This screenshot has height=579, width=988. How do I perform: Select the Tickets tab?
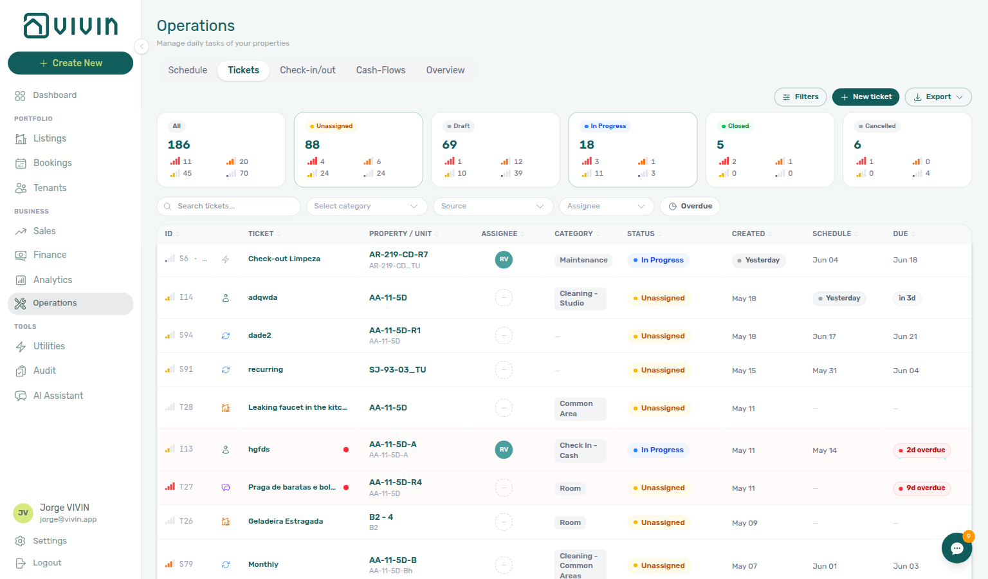tap(244, 70)
